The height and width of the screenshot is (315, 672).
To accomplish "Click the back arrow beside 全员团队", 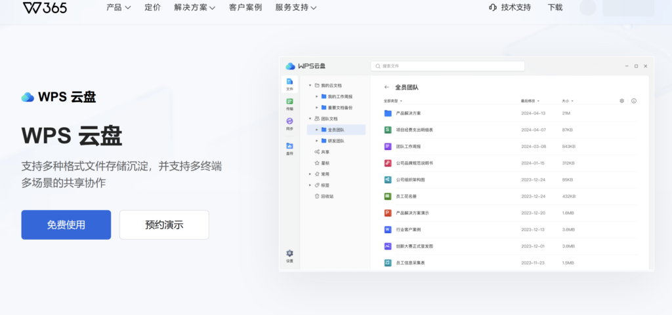I will (387, 87).
